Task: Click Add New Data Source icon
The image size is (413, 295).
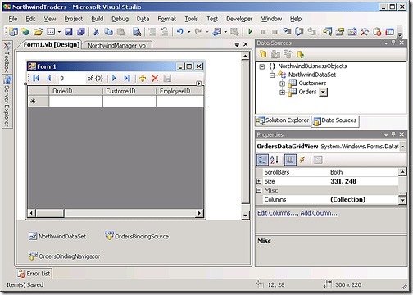Action: coord(263,54)
